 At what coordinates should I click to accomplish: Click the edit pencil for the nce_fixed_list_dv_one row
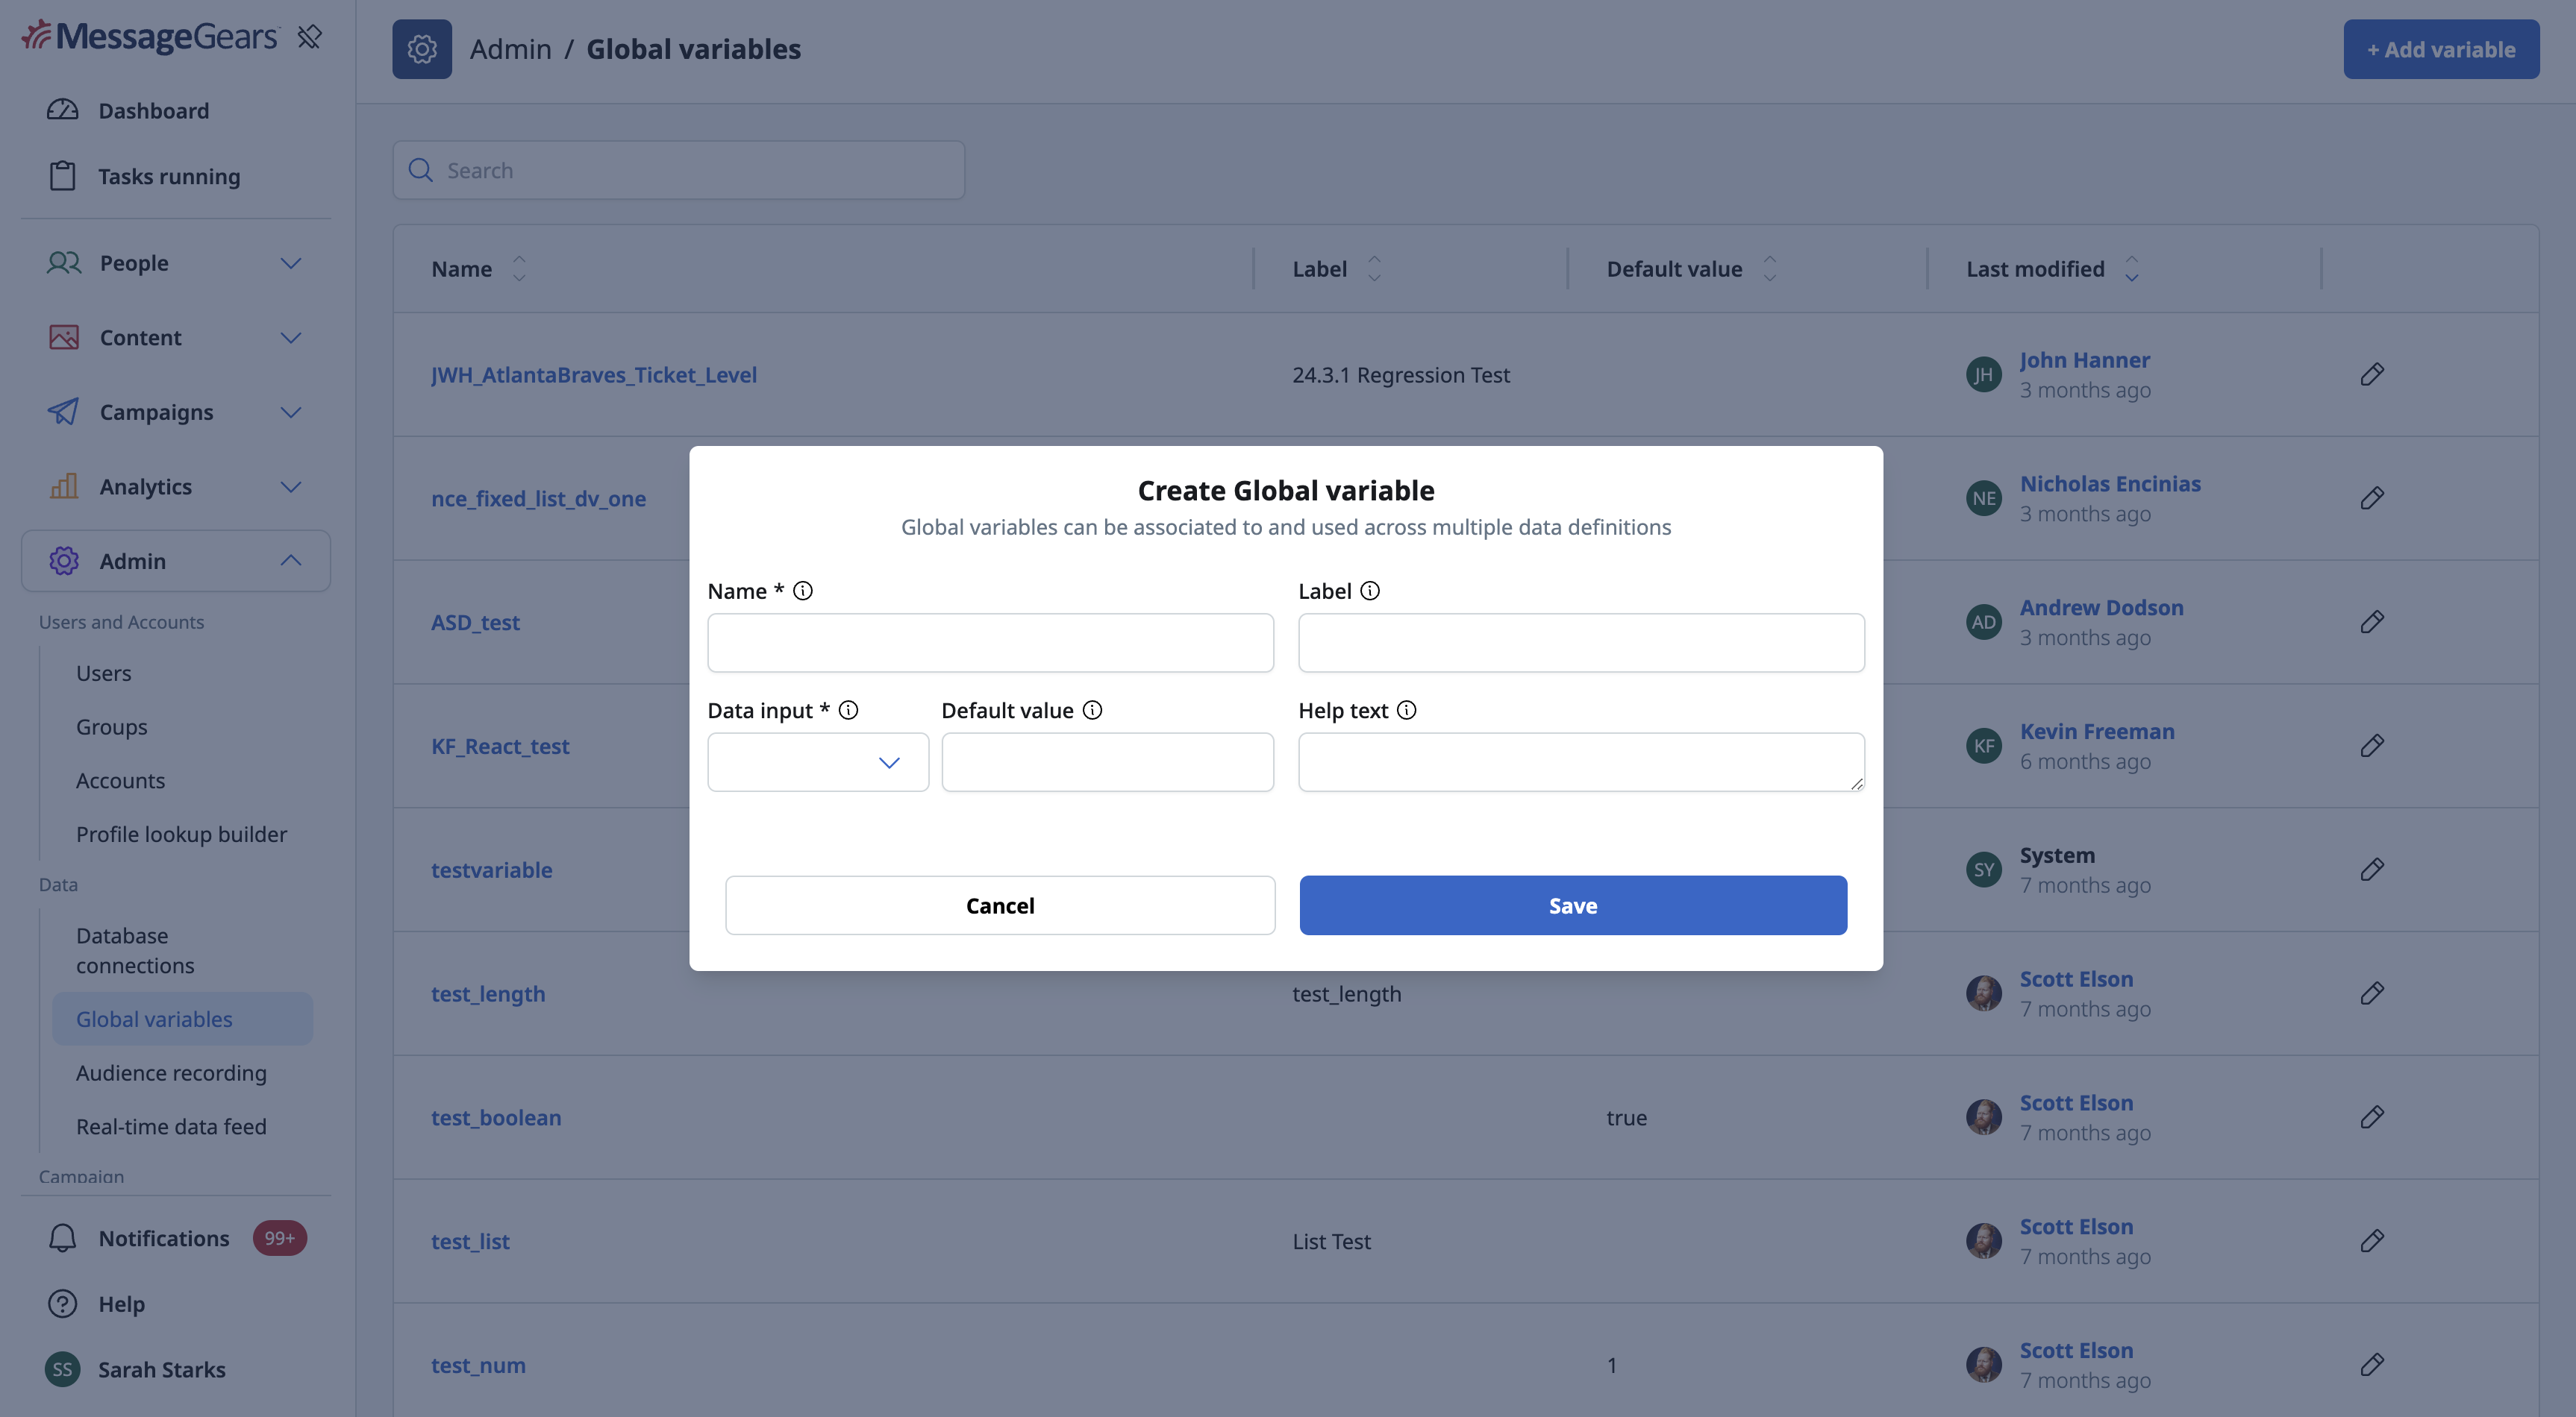(2372, 499)
